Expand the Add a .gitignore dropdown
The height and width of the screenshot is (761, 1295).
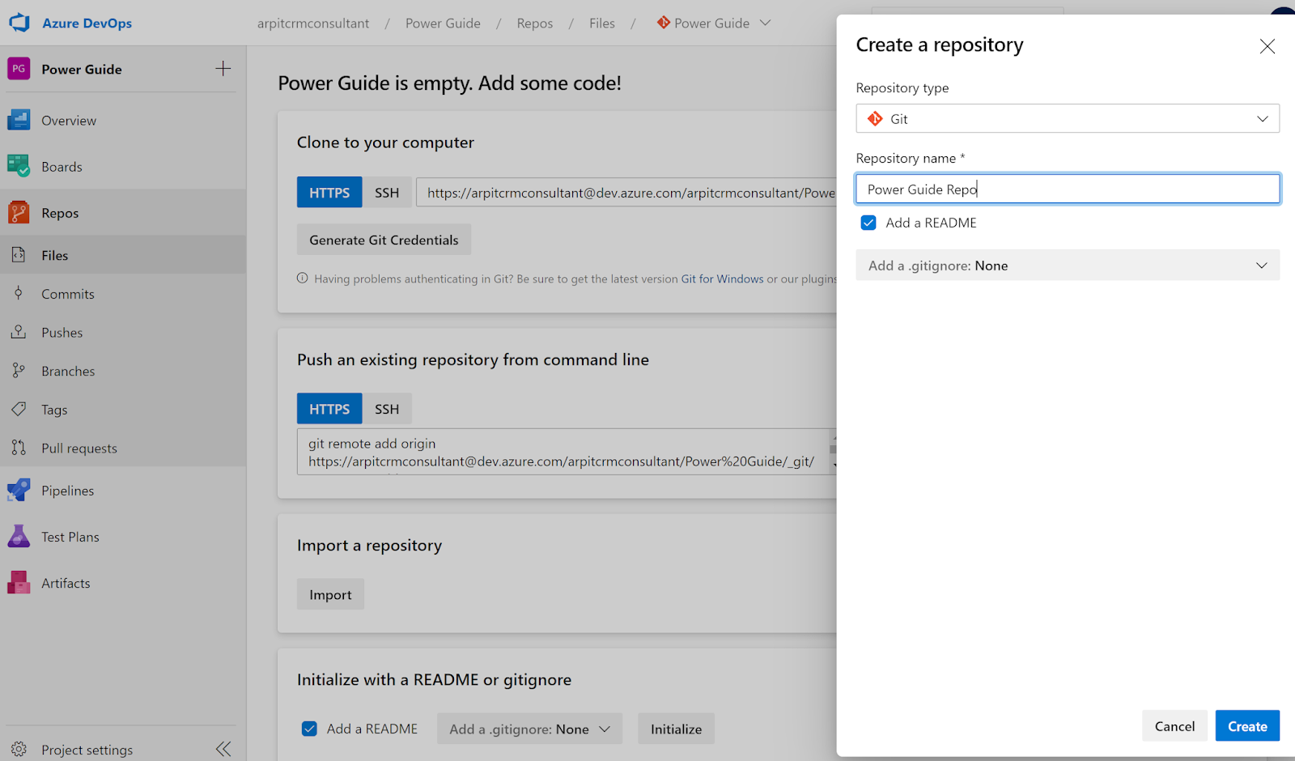1067,265
